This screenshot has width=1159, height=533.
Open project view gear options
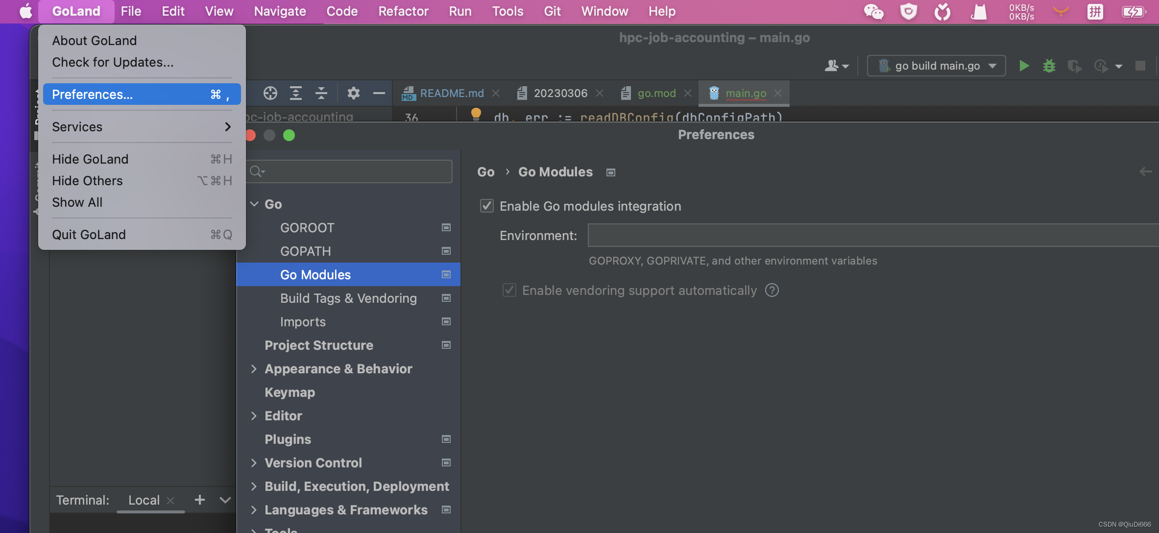353,93
